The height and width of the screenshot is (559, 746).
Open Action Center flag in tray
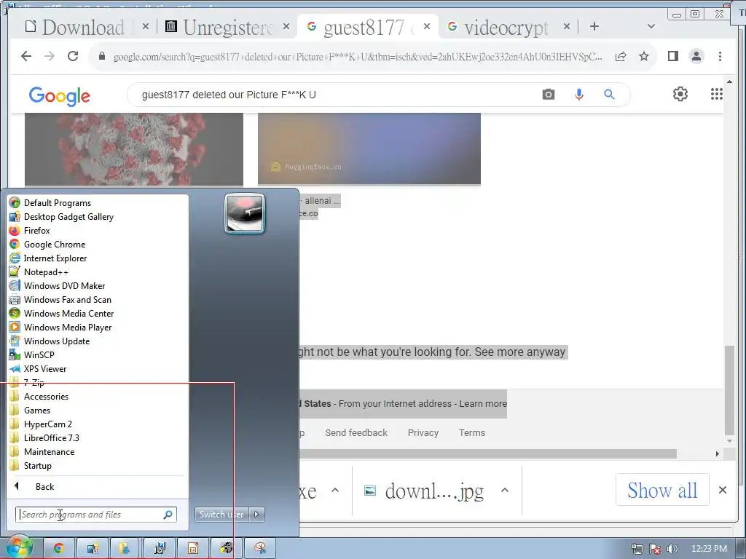[655, 549]
